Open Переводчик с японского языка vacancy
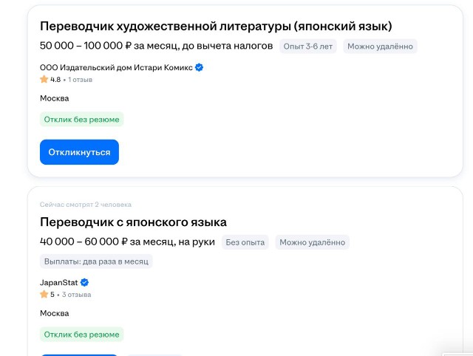473x356 pixels. click(133, 222)
